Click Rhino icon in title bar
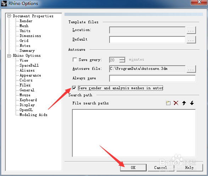 tap(4, 4)
